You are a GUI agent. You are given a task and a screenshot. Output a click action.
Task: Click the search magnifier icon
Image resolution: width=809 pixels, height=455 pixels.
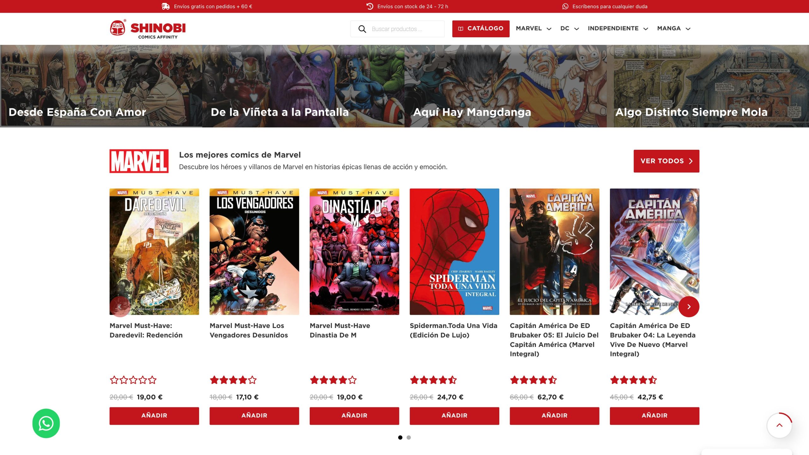(362, 28)
